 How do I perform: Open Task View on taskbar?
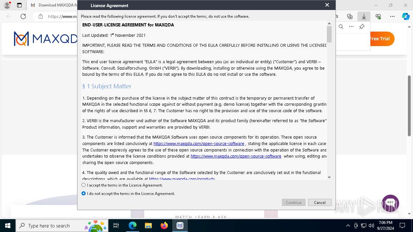click(116, 226)
